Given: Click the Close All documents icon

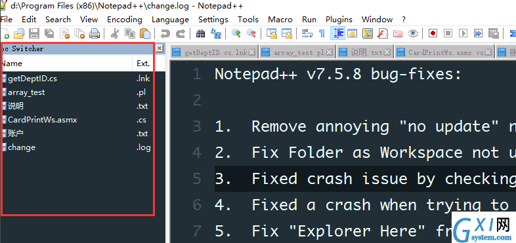Looking at the screenshot, I should (79, 33).
